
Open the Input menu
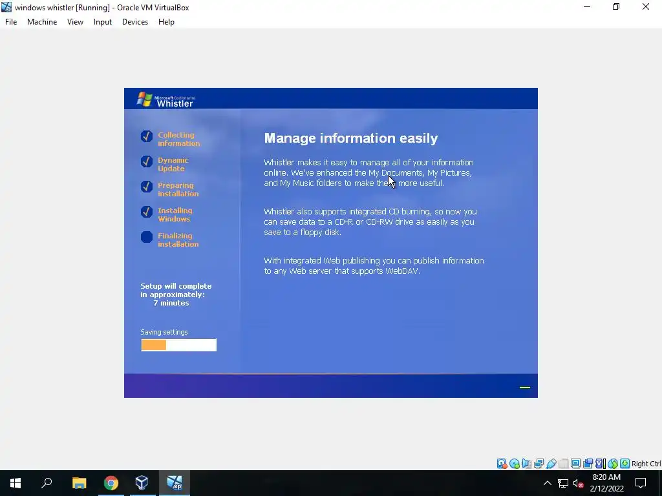[103, 22]
